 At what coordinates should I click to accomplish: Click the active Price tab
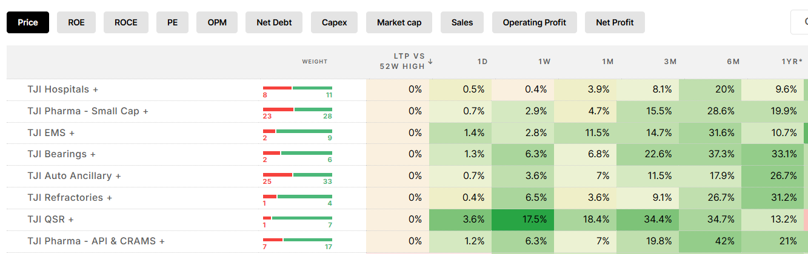[x=28, y=22]
